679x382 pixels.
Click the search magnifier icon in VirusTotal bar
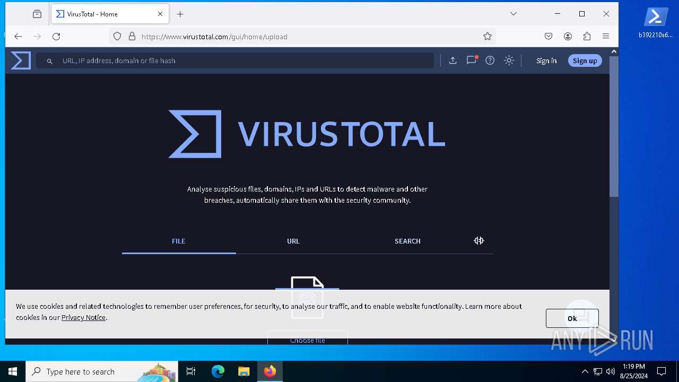pos(49,61)
